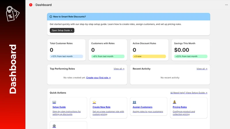Click the Total Customer Roles stat card
The width and height of the screenshot is (230, 129).
pyautogui.click(x=66, y=50)
